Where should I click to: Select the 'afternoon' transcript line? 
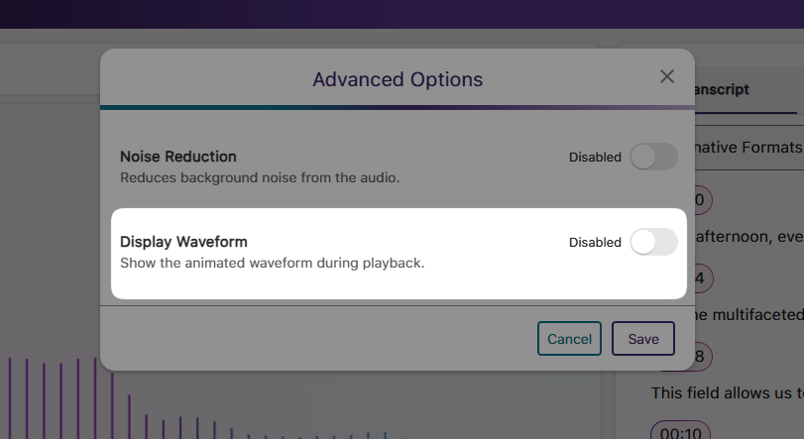(x=748, y=237)
